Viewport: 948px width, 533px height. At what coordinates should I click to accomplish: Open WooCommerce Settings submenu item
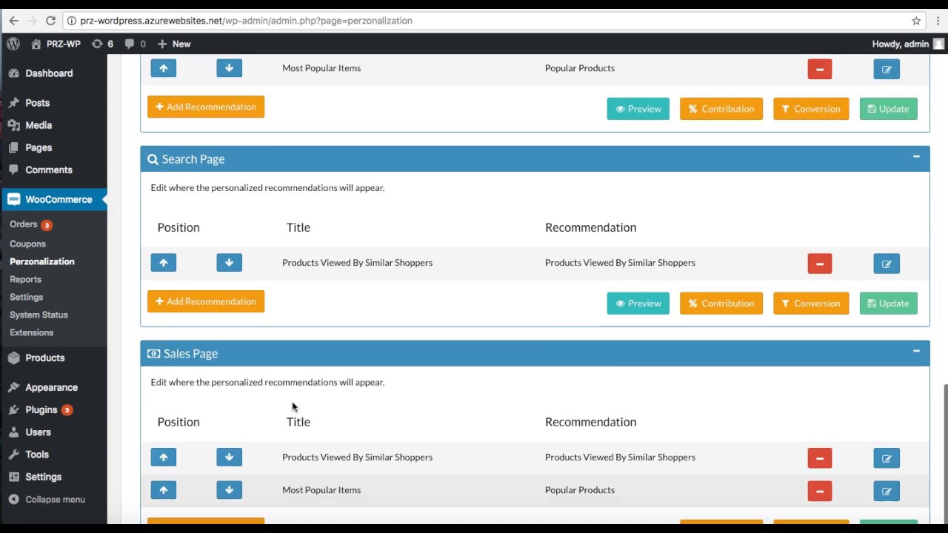[26, 297]
